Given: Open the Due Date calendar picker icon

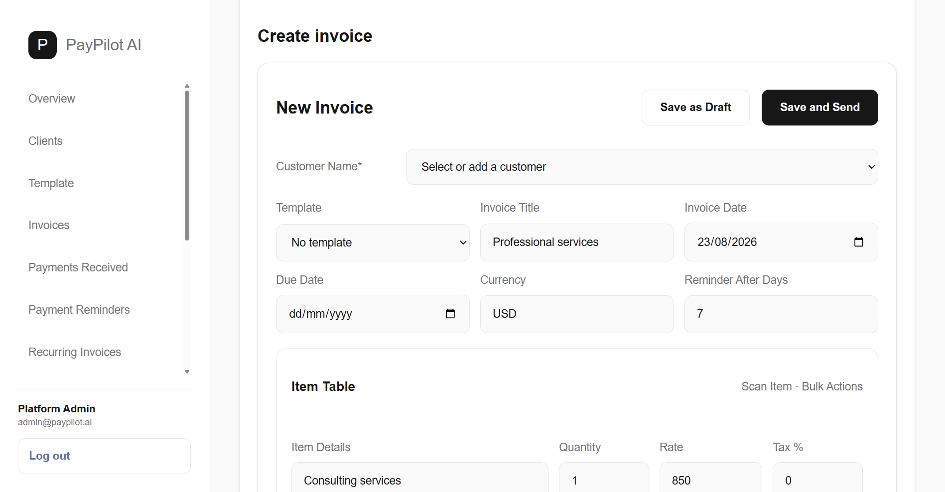Looking at the screenshot, I should 450,314.
